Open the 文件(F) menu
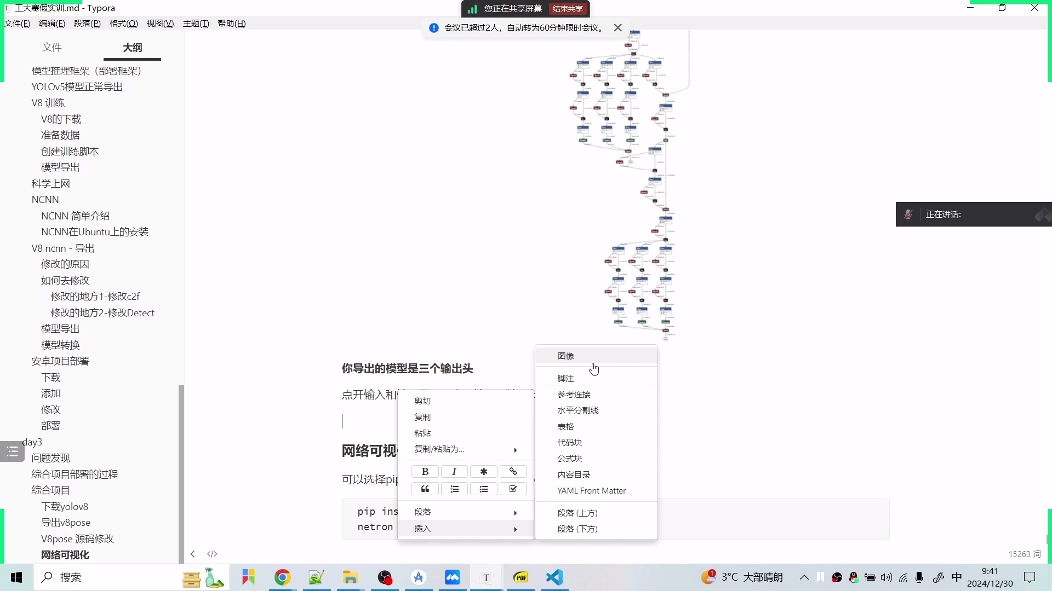The width and height of the screenshot is (1052, 591). pos(17,23)
